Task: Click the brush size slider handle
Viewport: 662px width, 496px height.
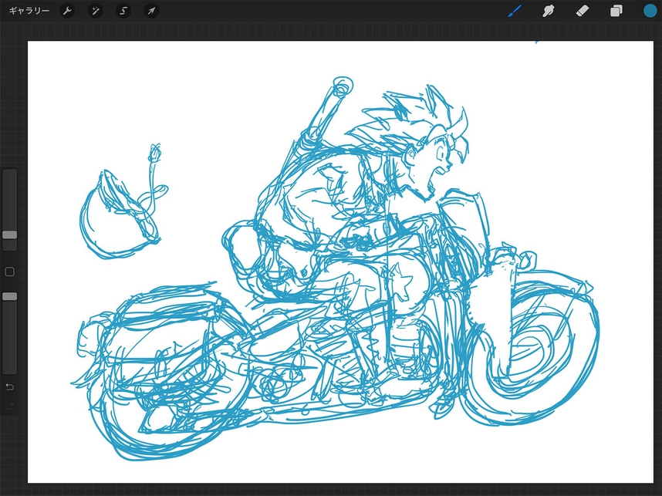Action: (9, 235)
